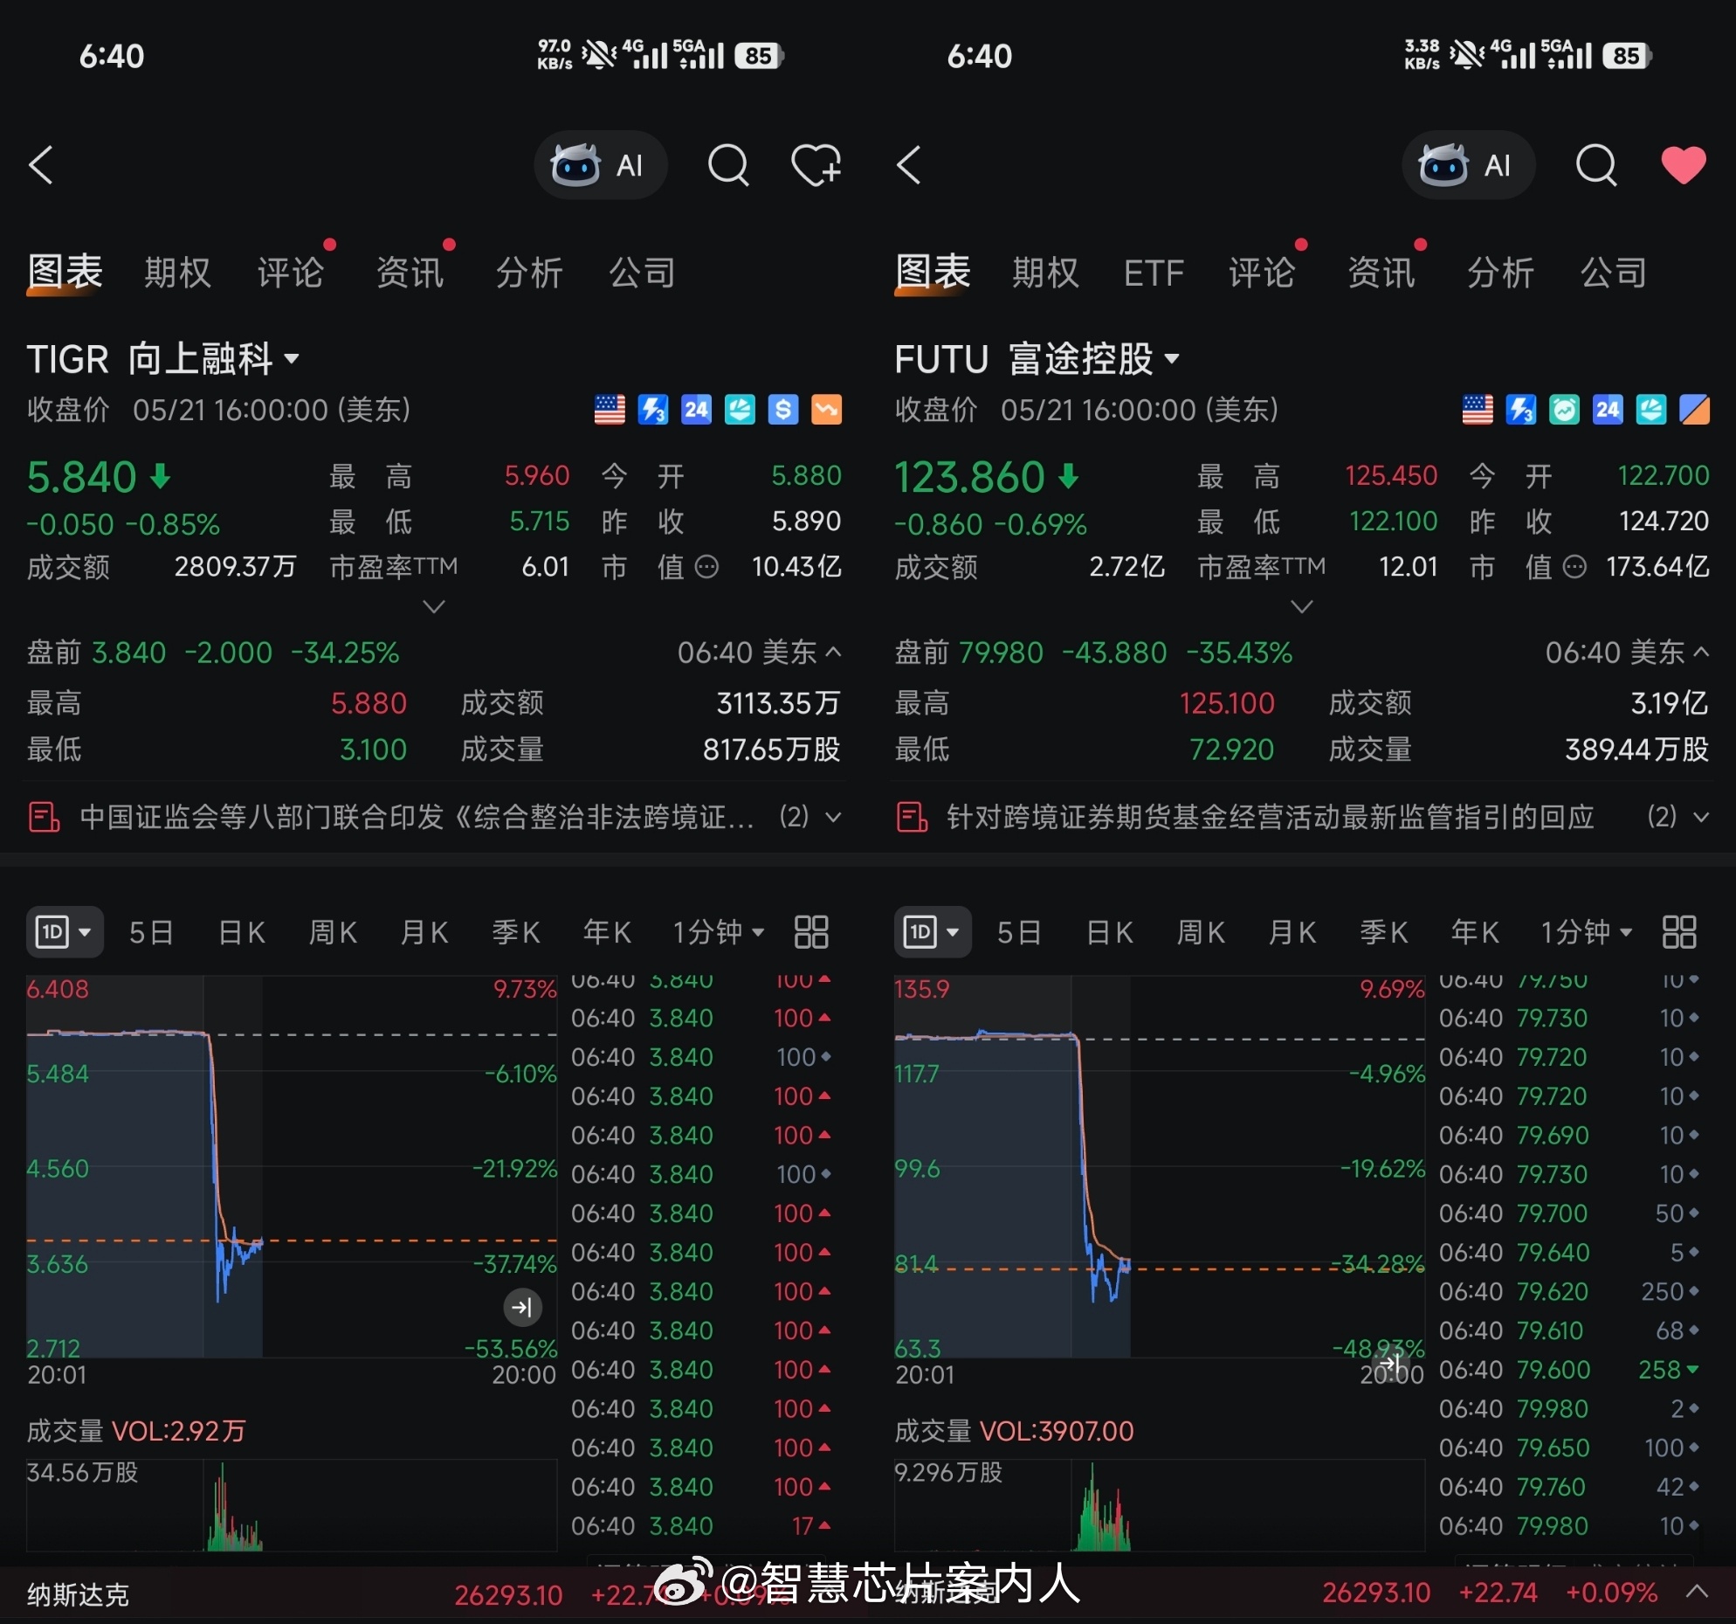Tap FUTU tick row 06:40 79.600 258
This screenshot has height=1624, width=1736.
click(x=1569, y=1369)
